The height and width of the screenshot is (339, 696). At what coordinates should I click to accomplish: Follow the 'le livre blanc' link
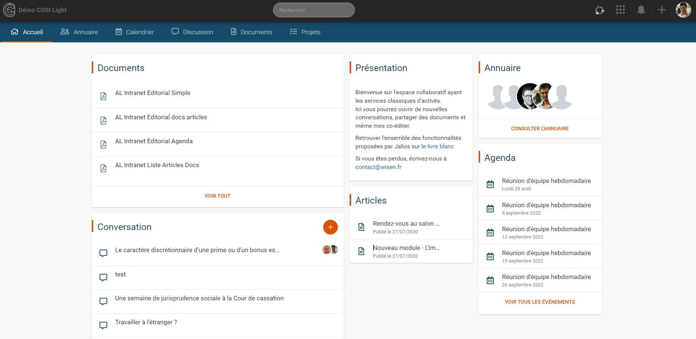pyautogui.click(x=437, y=146)
